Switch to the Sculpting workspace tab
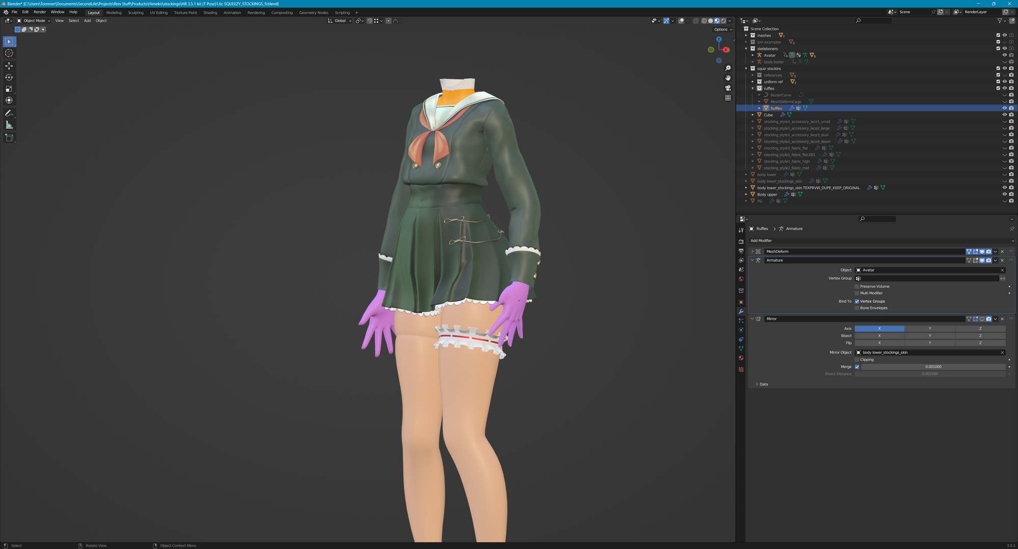 (135, 13)
